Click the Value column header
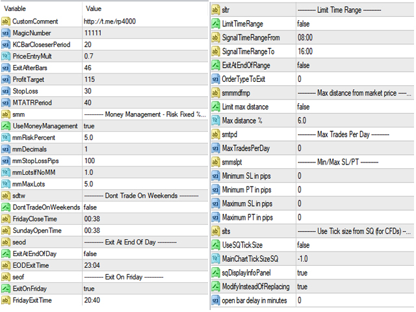The width and height of the screenshot is (416, 312). pos(94,8)
